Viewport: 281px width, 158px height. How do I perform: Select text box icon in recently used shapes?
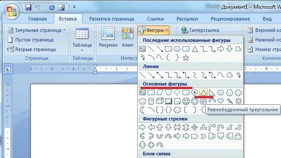click(x=142, y=49)
